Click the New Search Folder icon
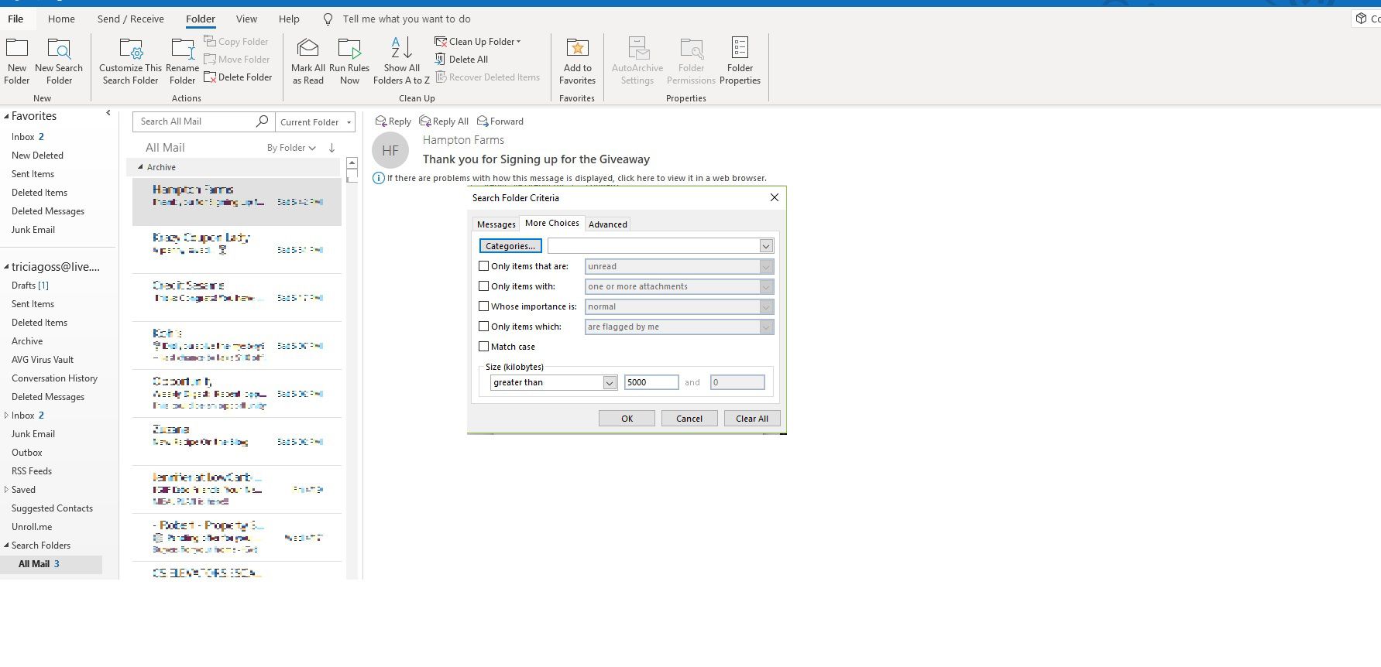Screen dimensions: 1381x667 tap(59, 48)
